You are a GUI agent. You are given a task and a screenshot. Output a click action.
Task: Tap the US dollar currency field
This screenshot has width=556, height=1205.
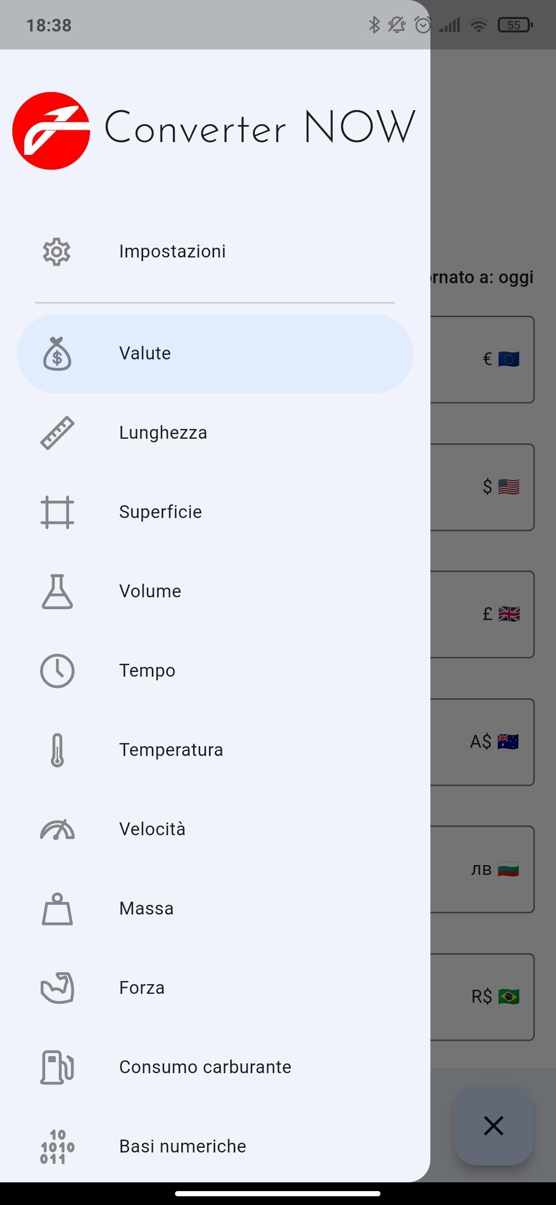tap(482, 487)
